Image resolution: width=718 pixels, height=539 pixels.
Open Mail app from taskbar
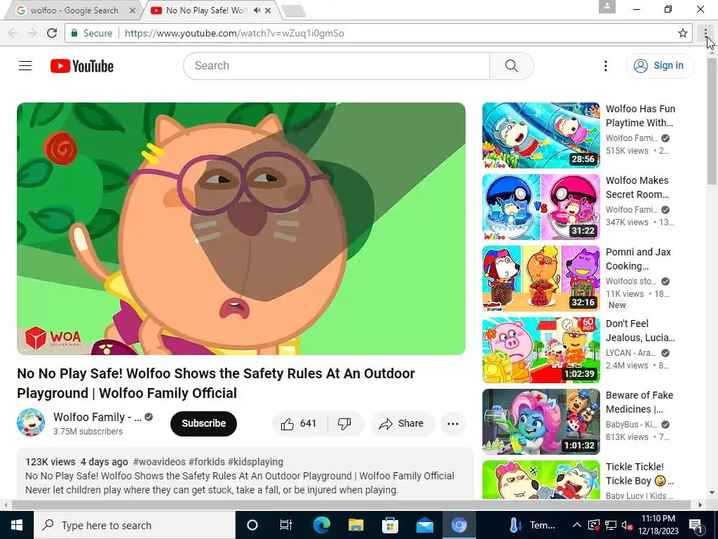point(424,525)
